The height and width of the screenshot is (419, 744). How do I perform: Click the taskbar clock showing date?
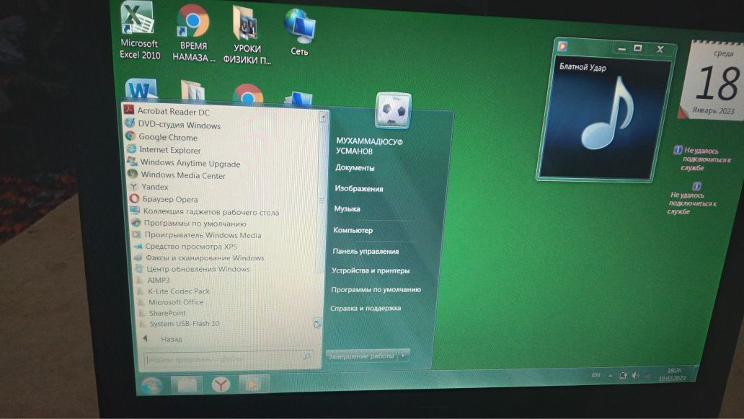[673, 374]
